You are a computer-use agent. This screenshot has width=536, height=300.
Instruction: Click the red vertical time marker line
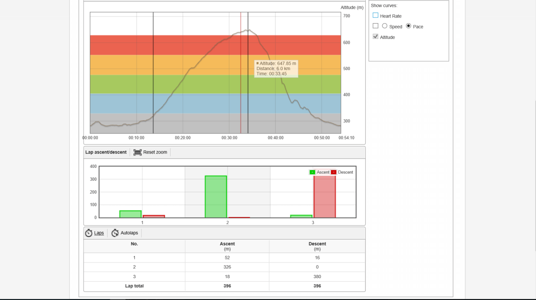tap(241, 73)
